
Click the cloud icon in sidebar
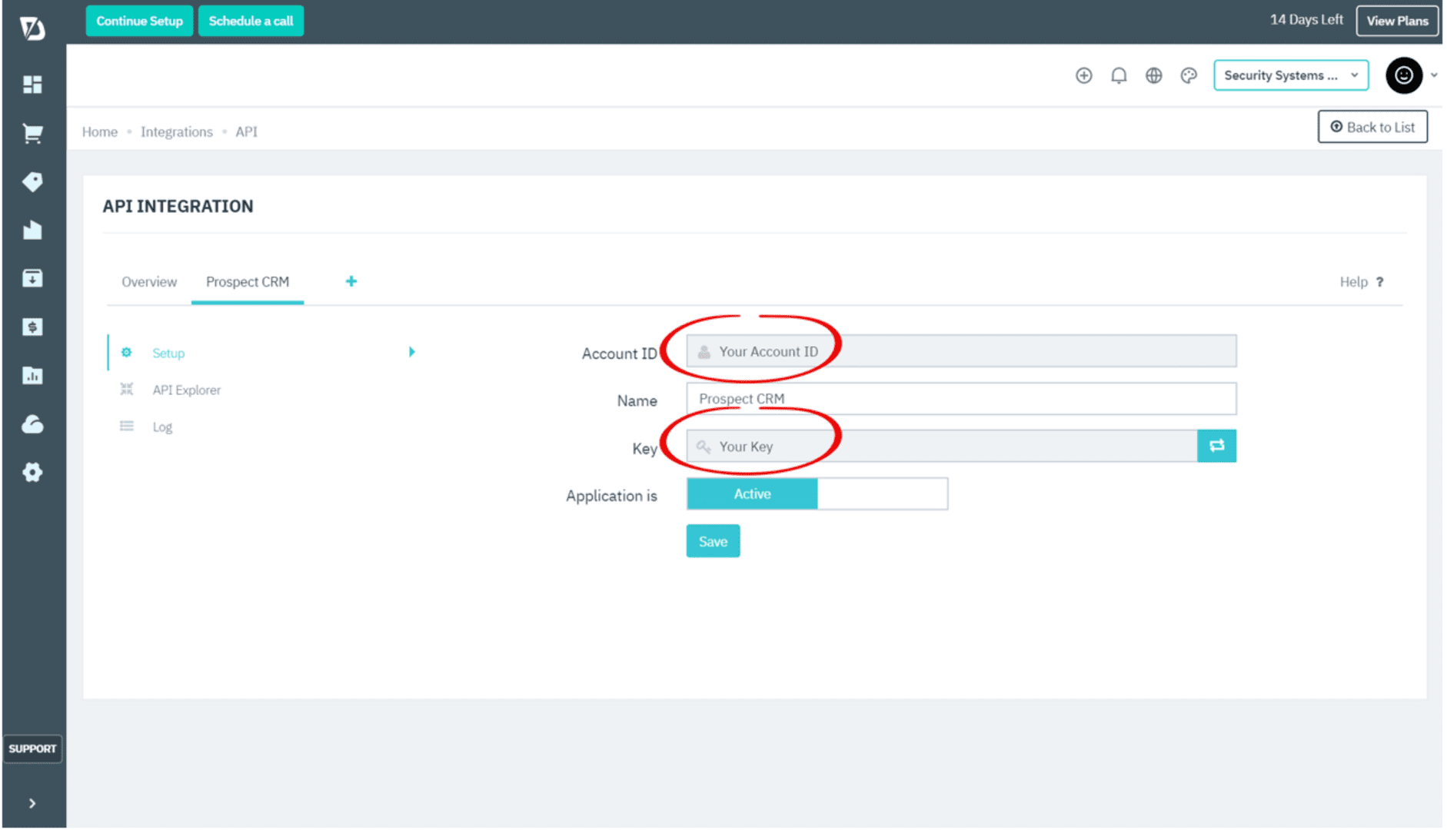32,424
